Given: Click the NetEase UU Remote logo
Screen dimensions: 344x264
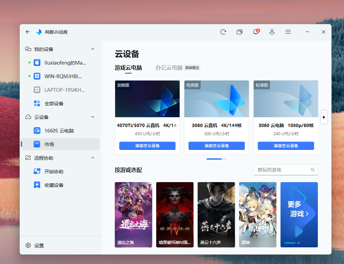Looking at the screenshot, I should coord(39,32).
